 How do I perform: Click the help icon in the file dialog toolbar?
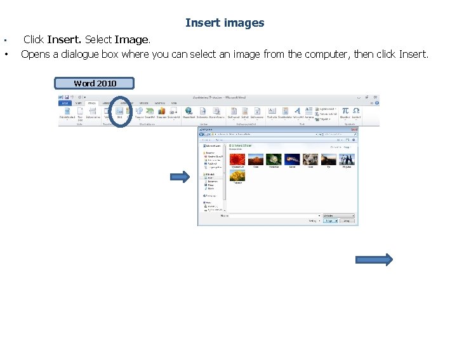(x=354, y=140)
